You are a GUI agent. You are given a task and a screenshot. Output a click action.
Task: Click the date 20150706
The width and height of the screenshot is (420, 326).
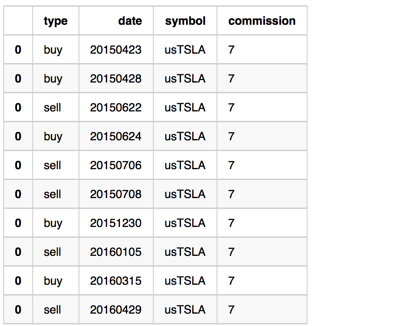[x=116, y=165]
